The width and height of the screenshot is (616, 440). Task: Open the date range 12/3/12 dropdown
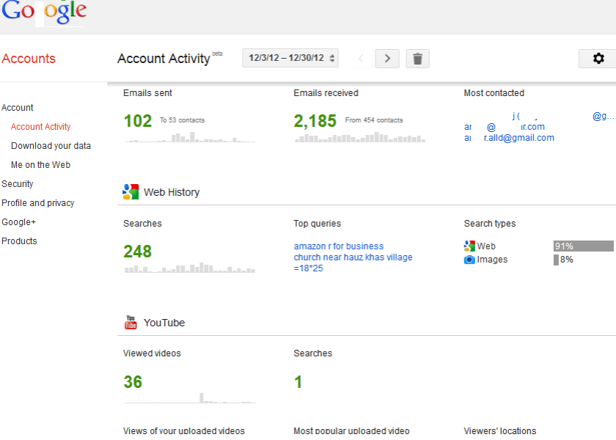click(x=290, y=58)
